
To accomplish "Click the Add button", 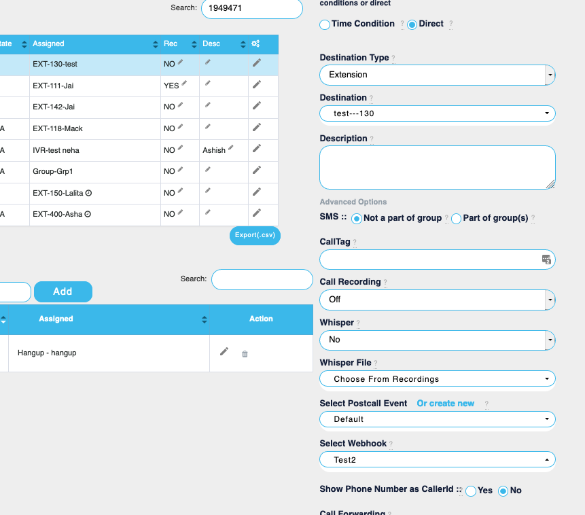I will tap(63, 291).
